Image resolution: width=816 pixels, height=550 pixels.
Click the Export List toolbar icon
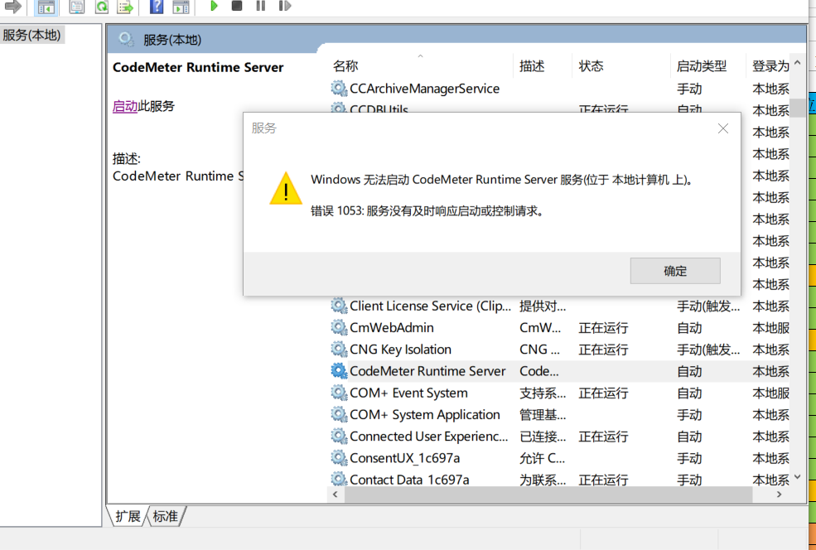tap(125, 7)
